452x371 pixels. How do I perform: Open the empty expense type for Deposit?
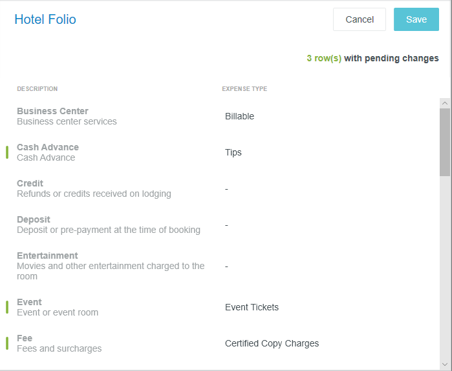[x=227, y=225]
